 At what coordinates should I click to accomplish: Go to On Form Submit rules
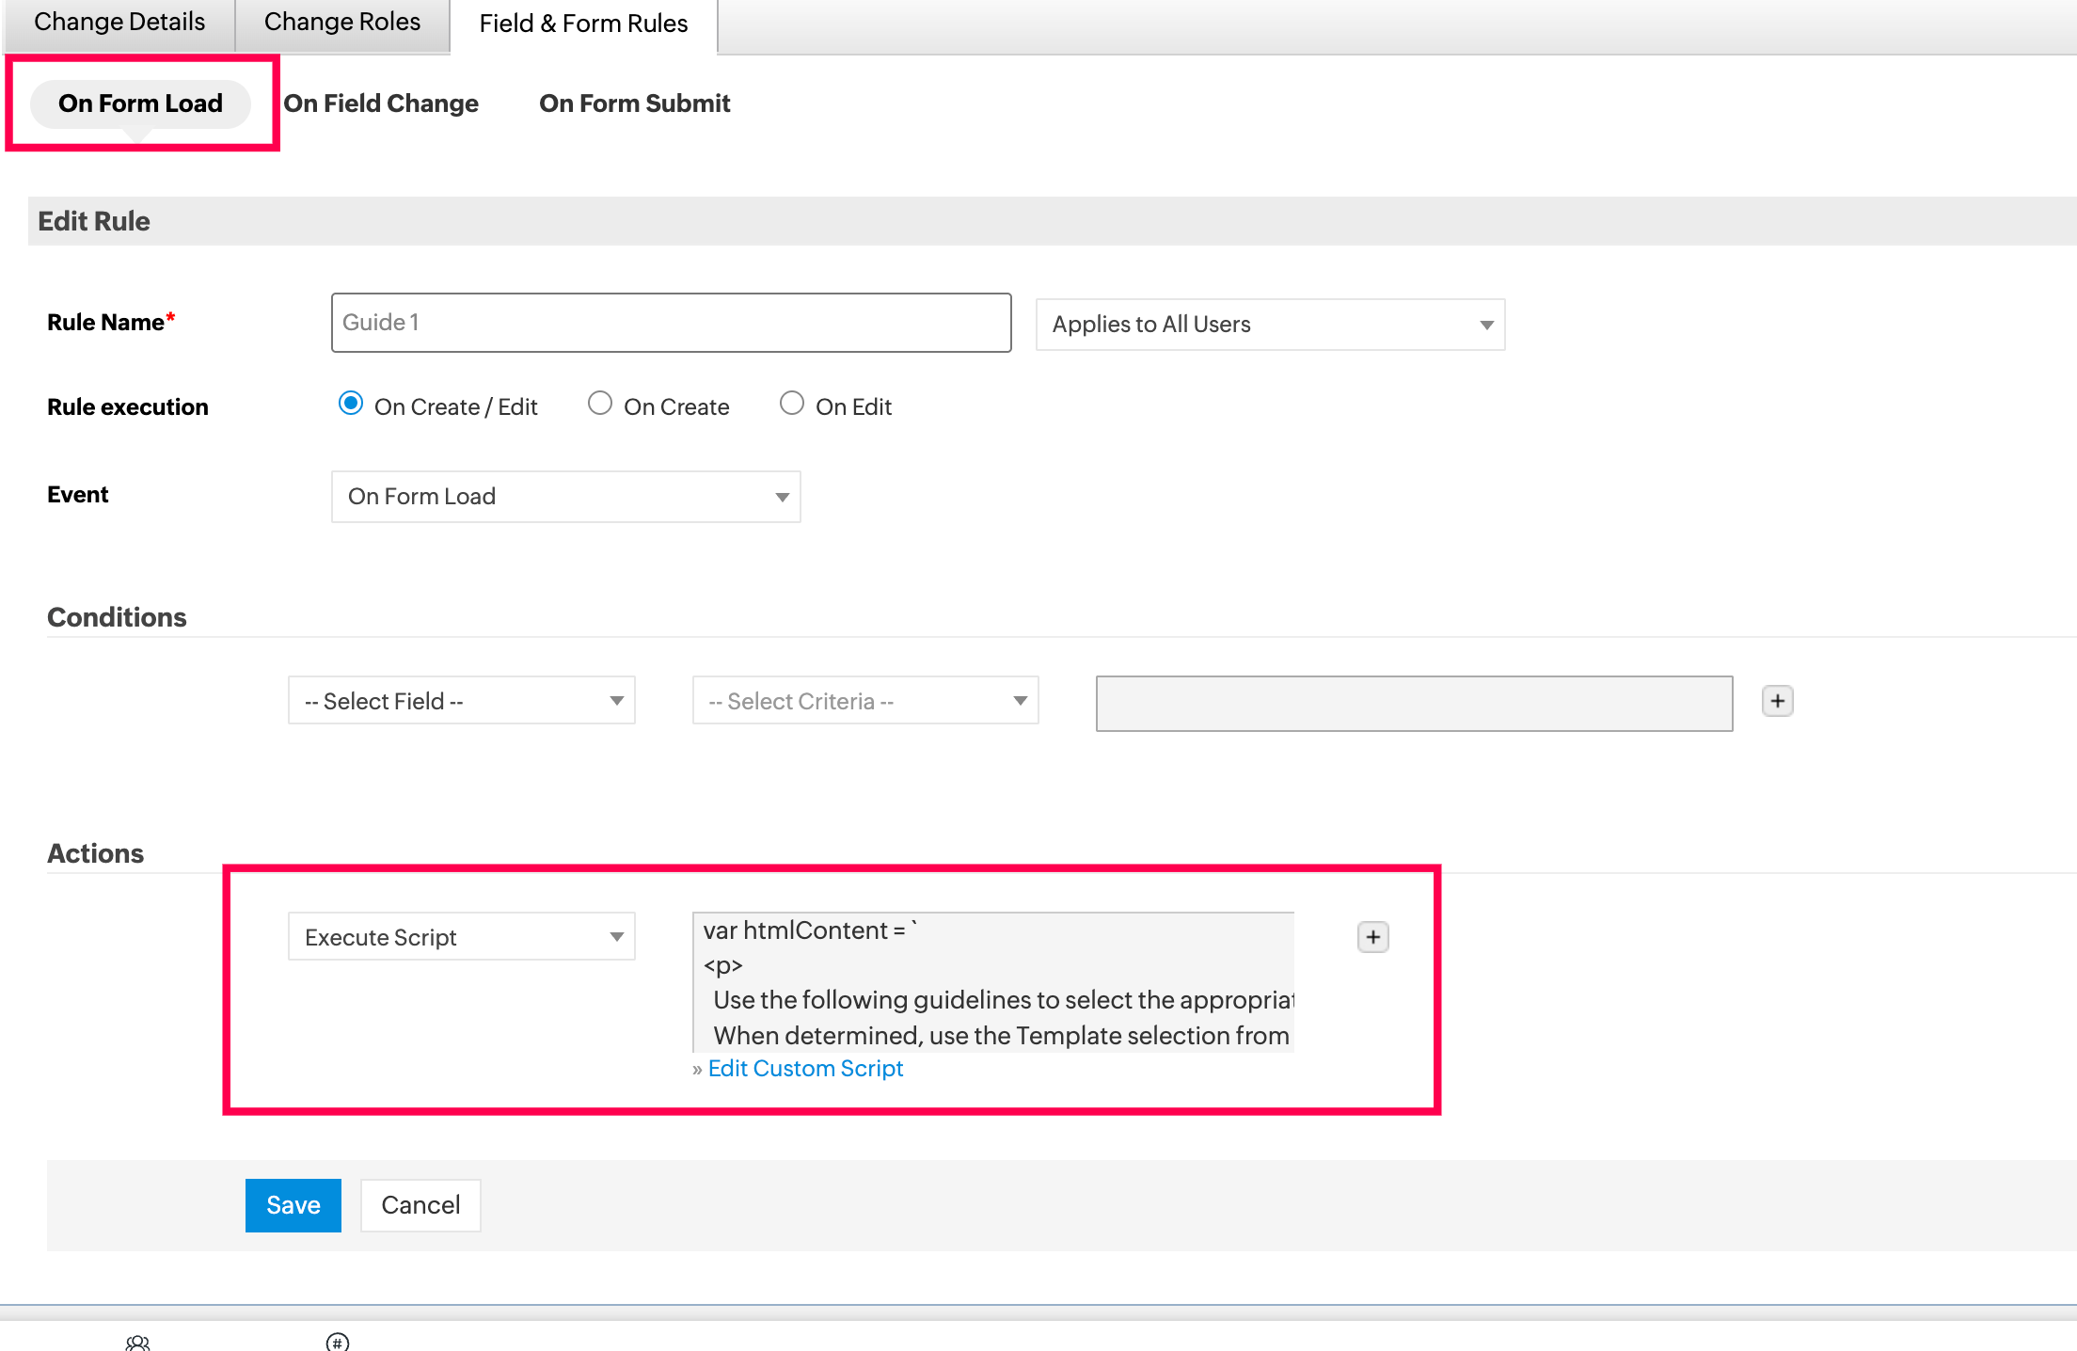coord(634,103)
